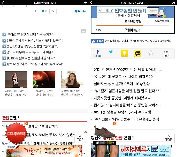
Task: Share article on Facebook (2296)
Action: click(x=98, y=53)
